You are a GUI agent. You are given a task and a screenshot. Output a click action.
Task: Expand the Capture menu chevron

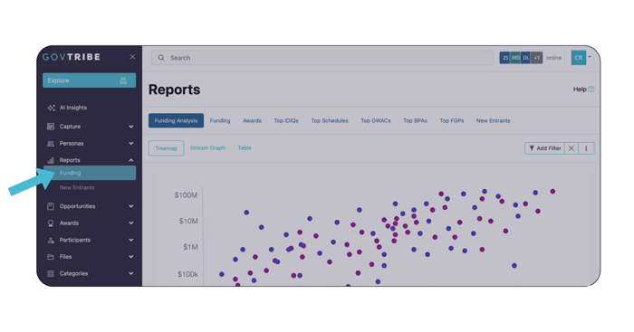pyautogui.click(x=131, y=127)
